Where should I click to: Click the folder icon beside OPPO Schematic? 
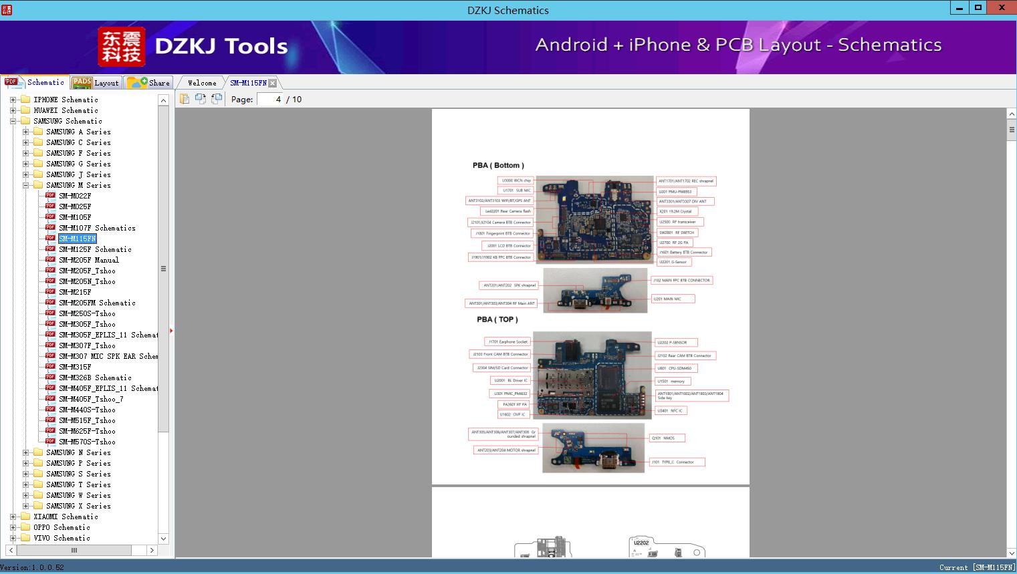pos(25,527)
